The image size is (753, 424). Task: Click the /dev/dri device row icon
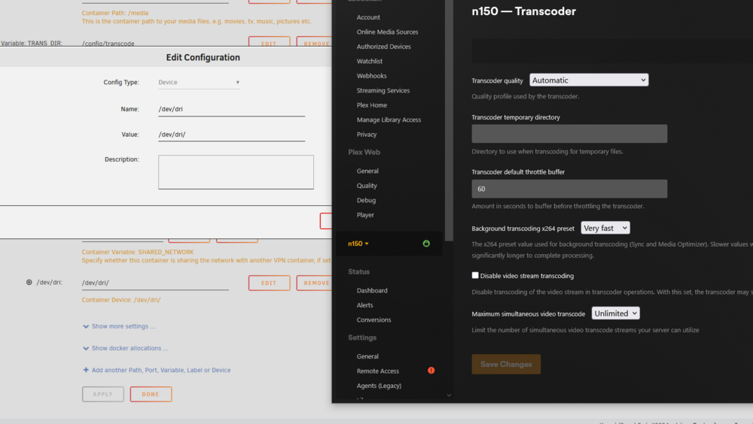pyautogui.click(x=29, y=283)
